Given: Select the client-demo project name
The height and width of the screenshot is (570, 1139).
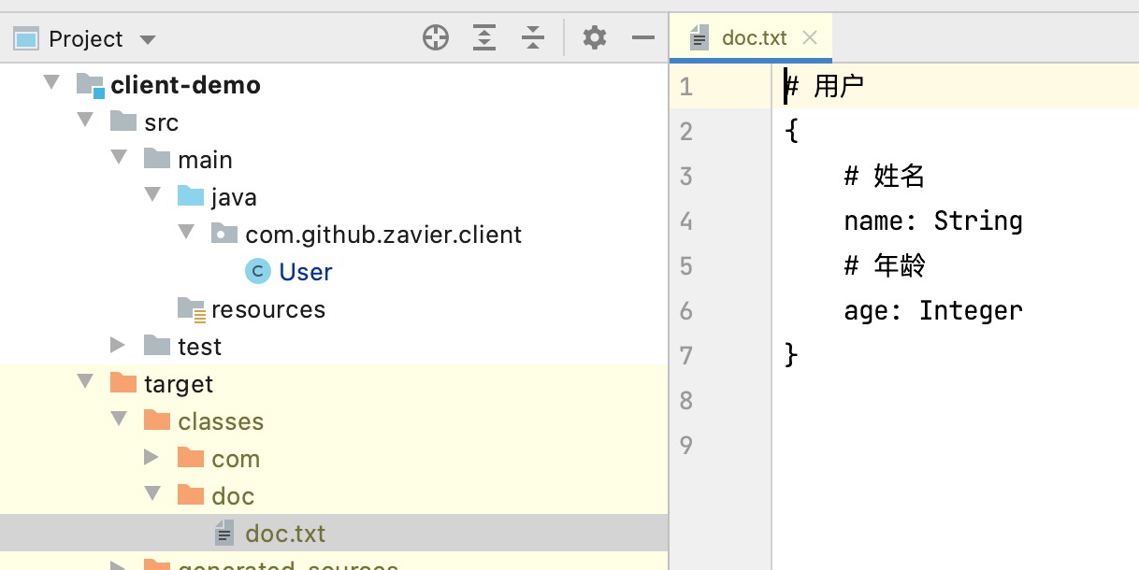Looking at the screenshot, I should [x=185, y=85].
